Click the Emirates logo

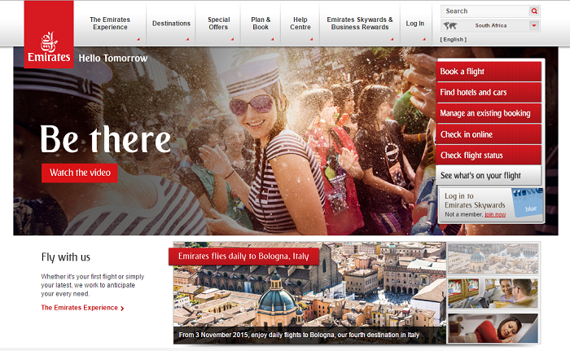point(49,34)
